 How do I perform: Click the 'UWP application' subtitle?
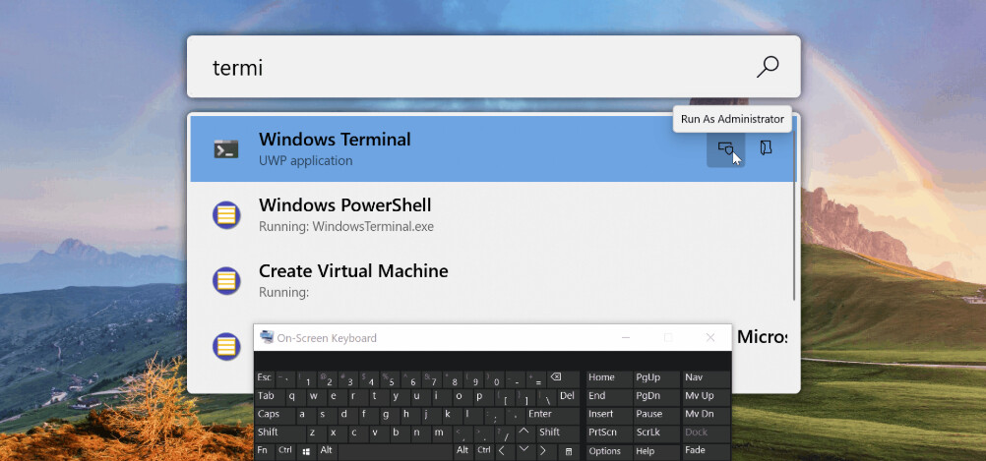pos(306,161)
